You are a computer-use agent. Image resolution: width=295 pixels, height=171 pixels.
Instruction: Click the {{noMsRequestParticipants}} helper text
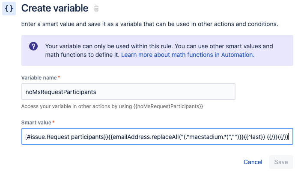click(x=168, y=106)
